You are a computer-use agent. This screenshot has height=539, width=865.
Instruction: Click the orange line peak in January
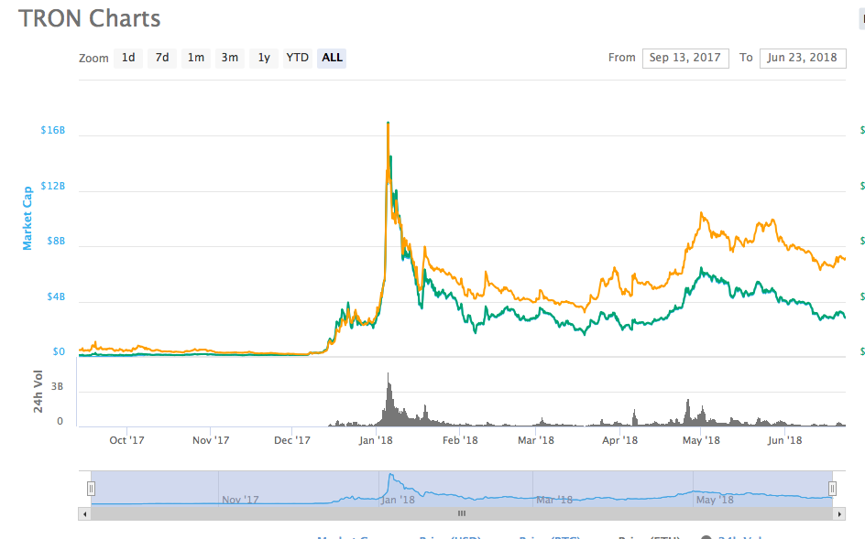(x=388, y=124)
